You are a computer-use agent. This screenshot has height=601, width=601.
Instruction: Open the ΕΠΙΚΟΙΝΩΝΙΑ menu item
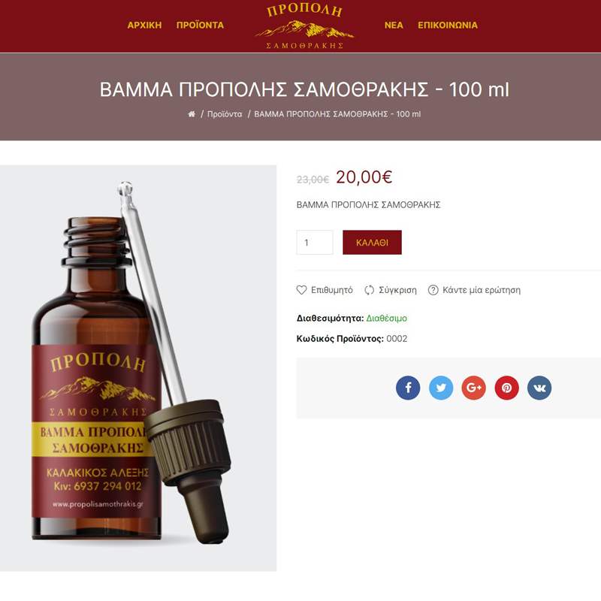coord(448,26)
